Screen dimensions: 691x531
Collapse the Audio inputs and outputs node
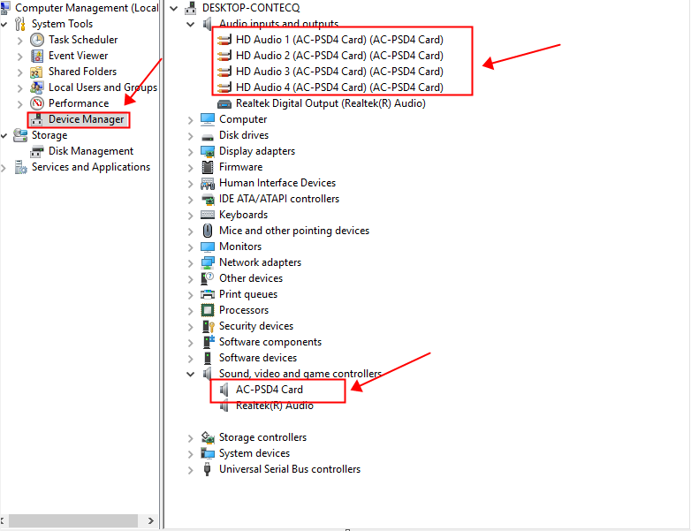point(190,24)
